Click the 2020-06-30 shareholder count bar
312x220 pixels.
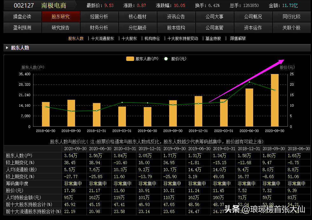click(249, 107)
